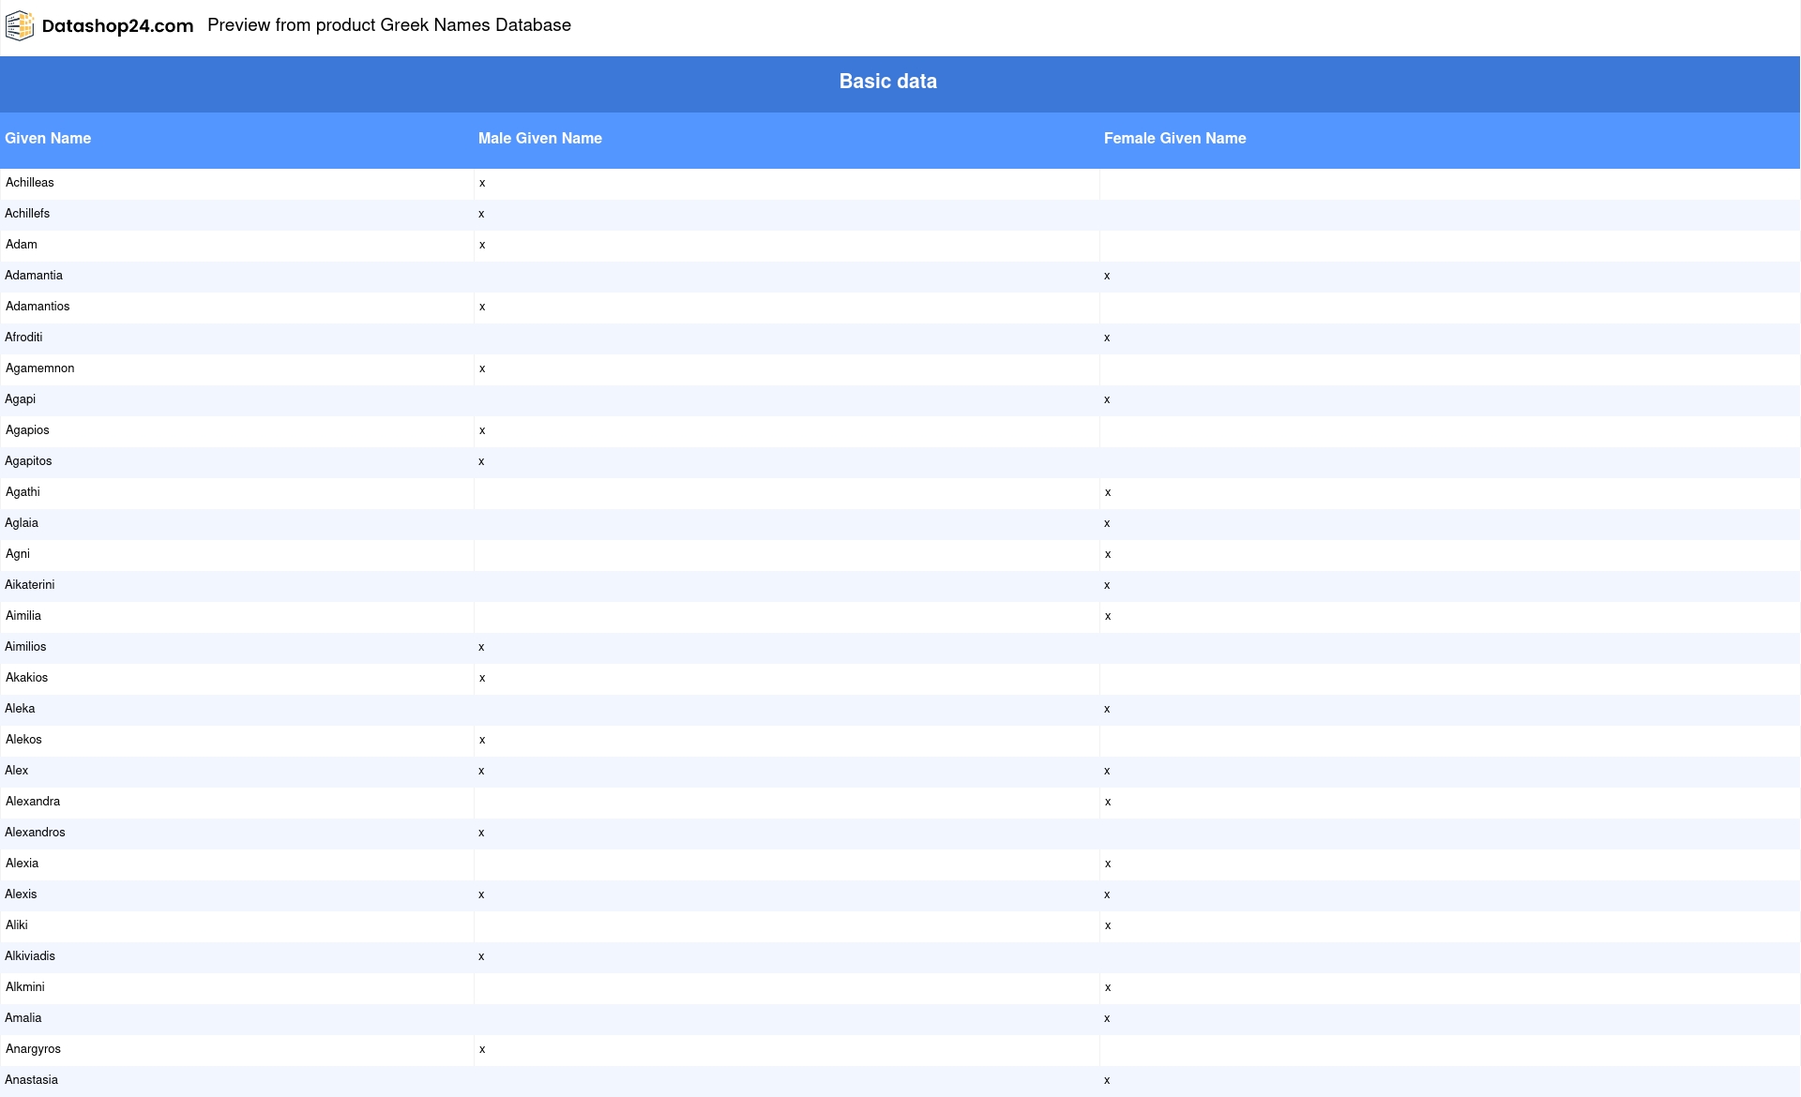The image size is (1801, 1097).
Task: Click the female 'x' mark in Aikaterini row
Action: tap(1107, 586)
